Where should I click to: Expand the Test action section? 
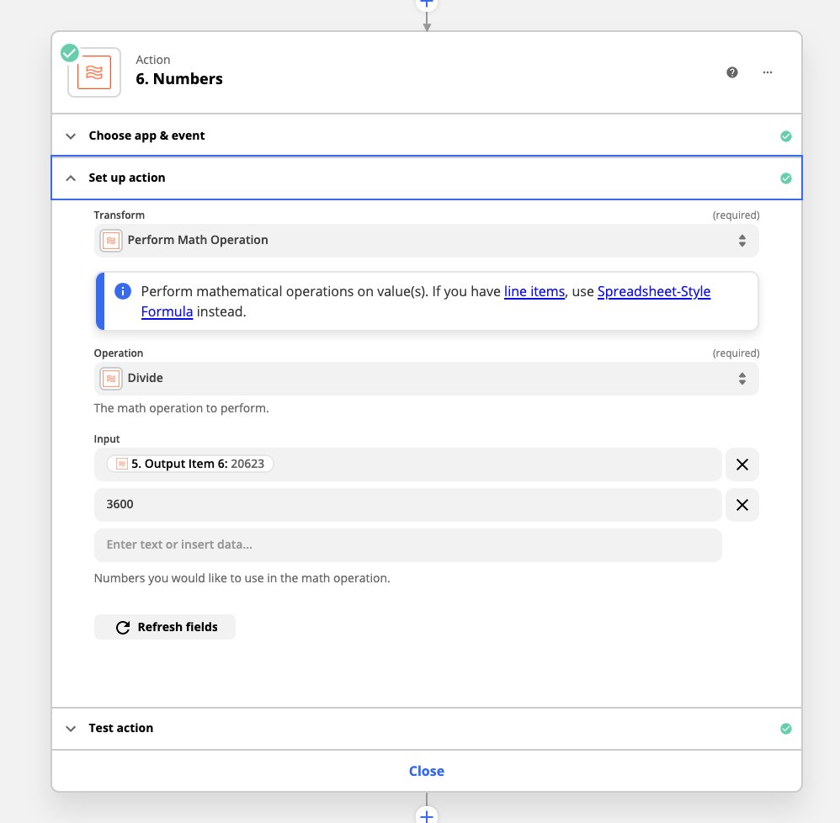pyautogui.click(x=427, y=728)
